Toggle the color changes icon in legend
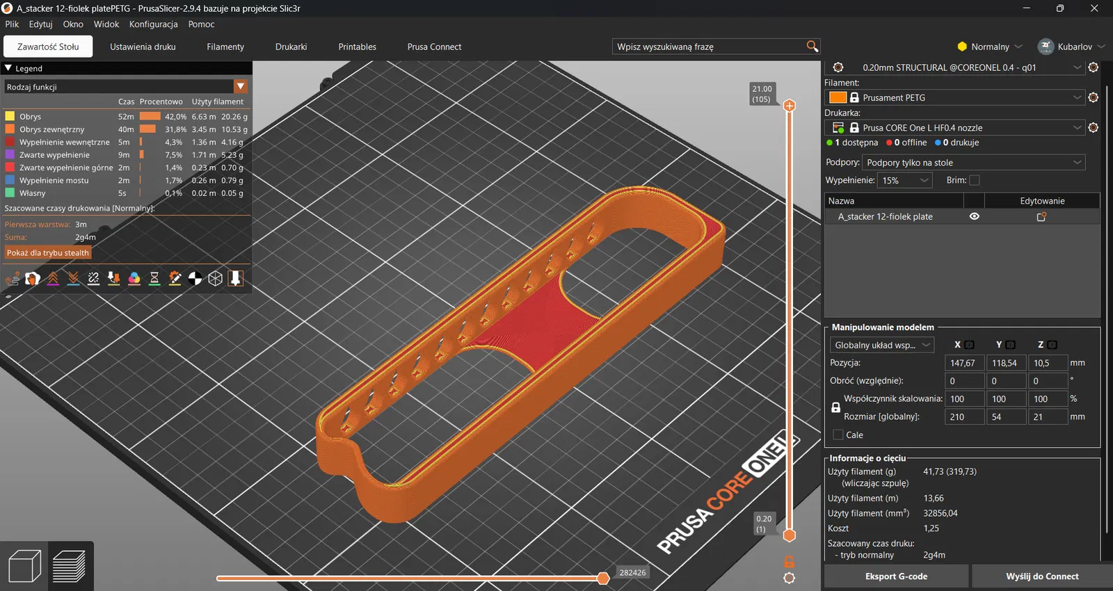The width and height of the screenshot is (1113, 591). coord(134,279)
